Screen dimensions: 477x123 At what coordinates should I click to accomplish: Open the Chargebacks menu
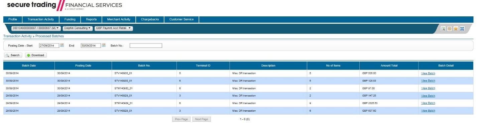point(150,19)
